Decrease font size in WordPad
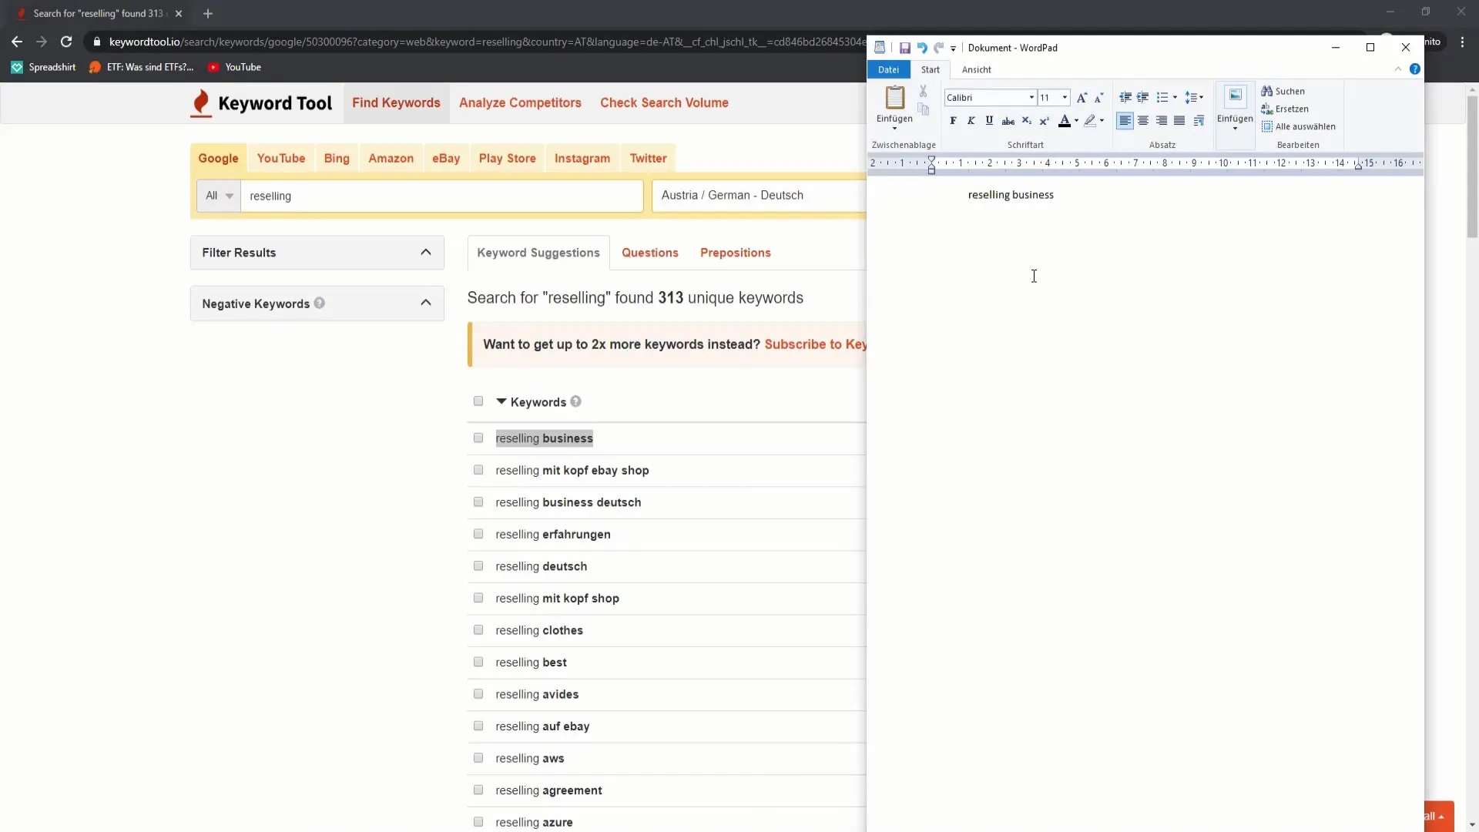 [x=1098, y=98]
